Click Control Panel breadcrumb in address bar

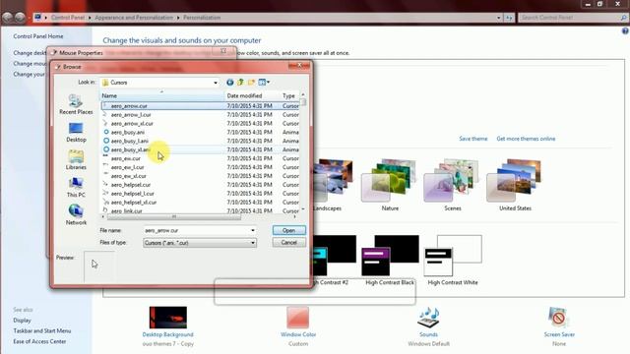(x=68, y=18)
